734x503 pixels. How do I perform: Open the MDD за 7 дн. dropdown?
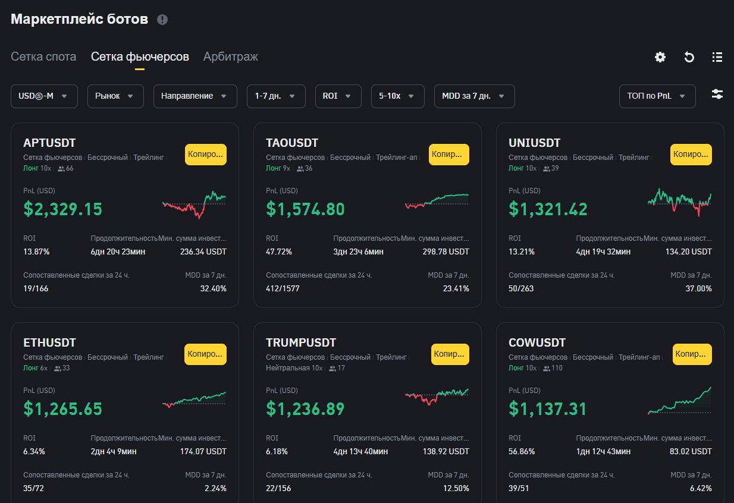click(x=475, y=96)
